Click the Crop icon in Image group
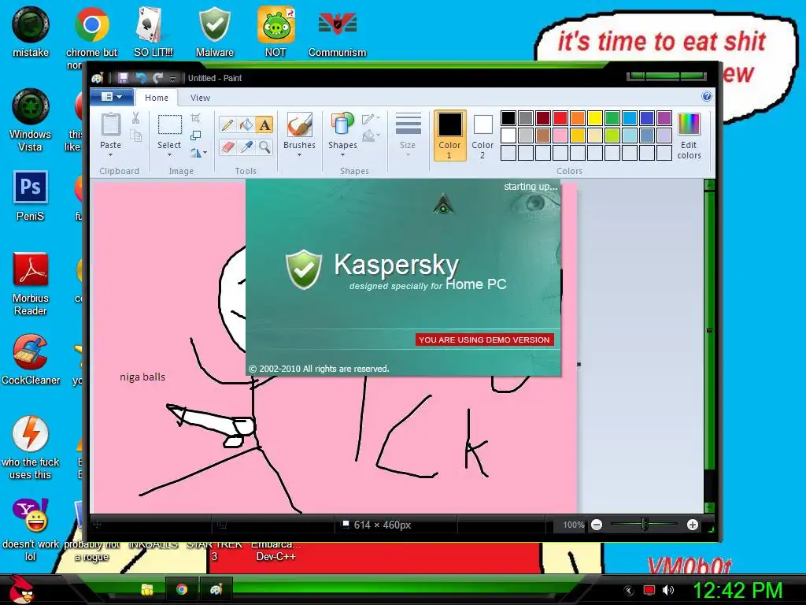 (196, 118)
